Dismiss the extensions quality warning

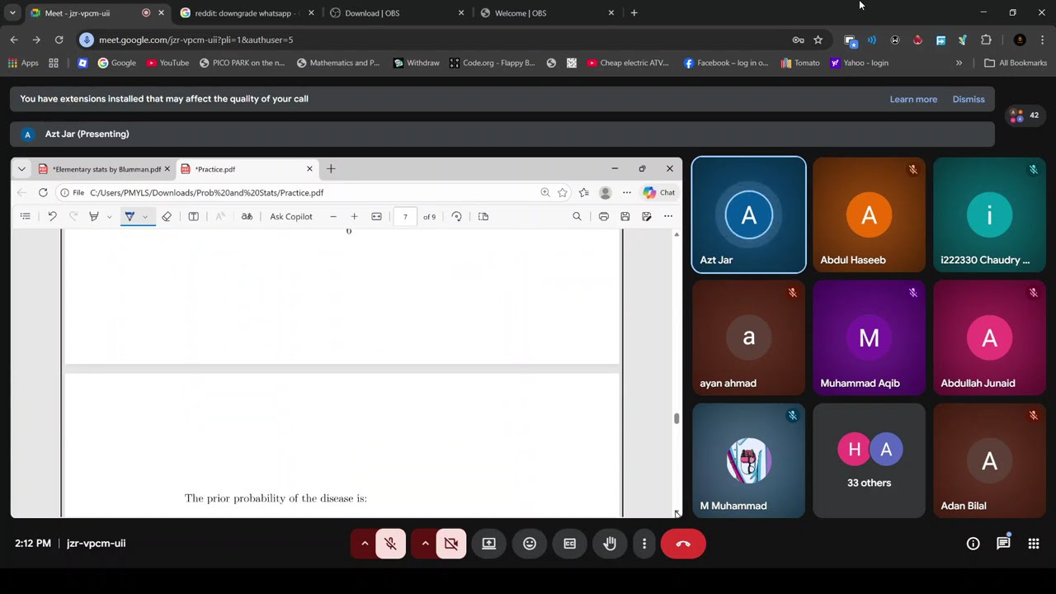969,99
